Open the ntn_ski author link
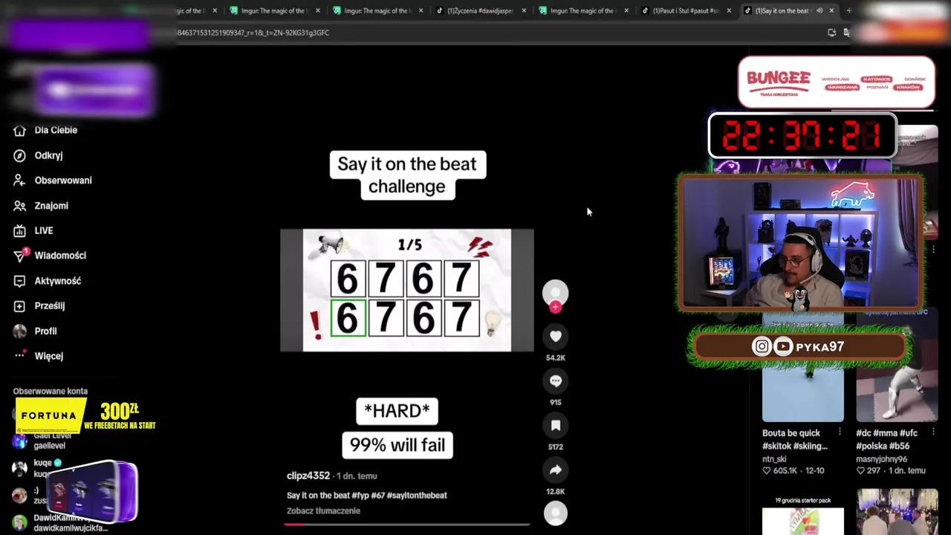This screenshot has height=535, width=951. 774,459
